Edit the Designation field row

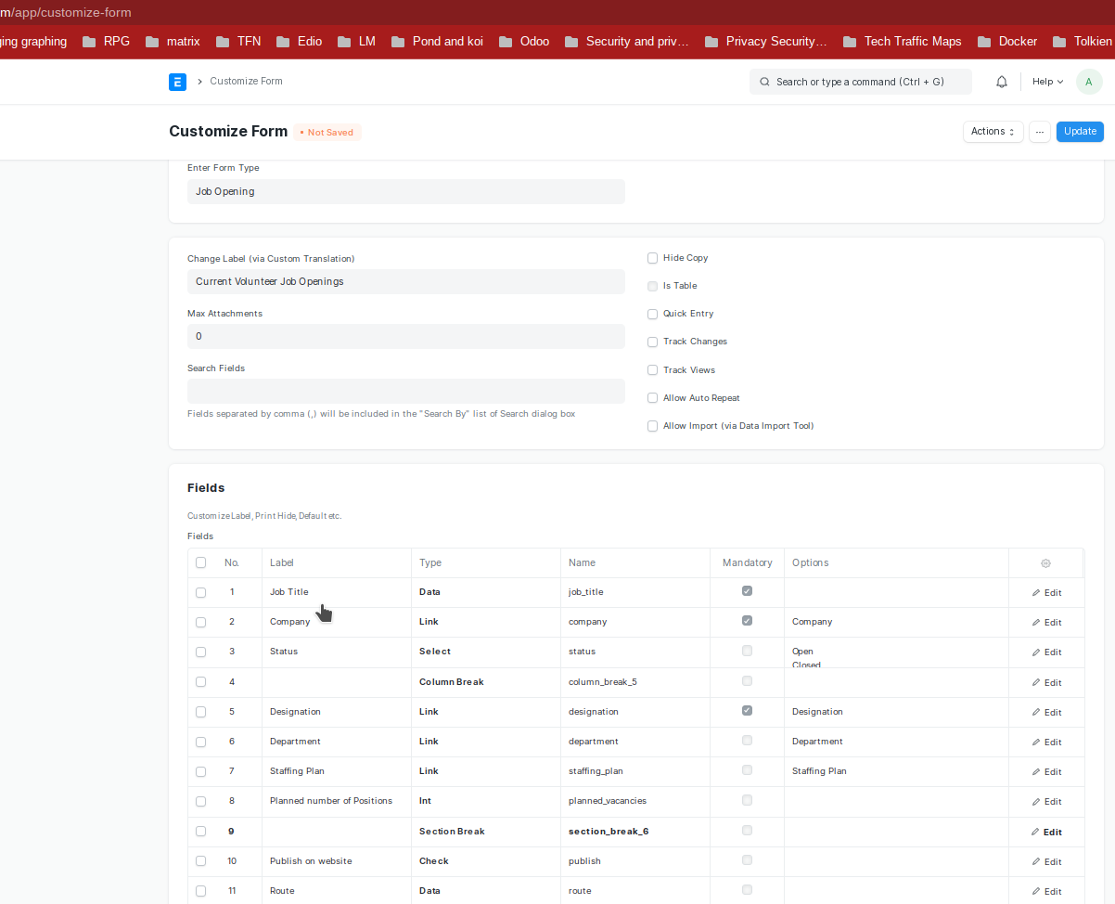1045,713
